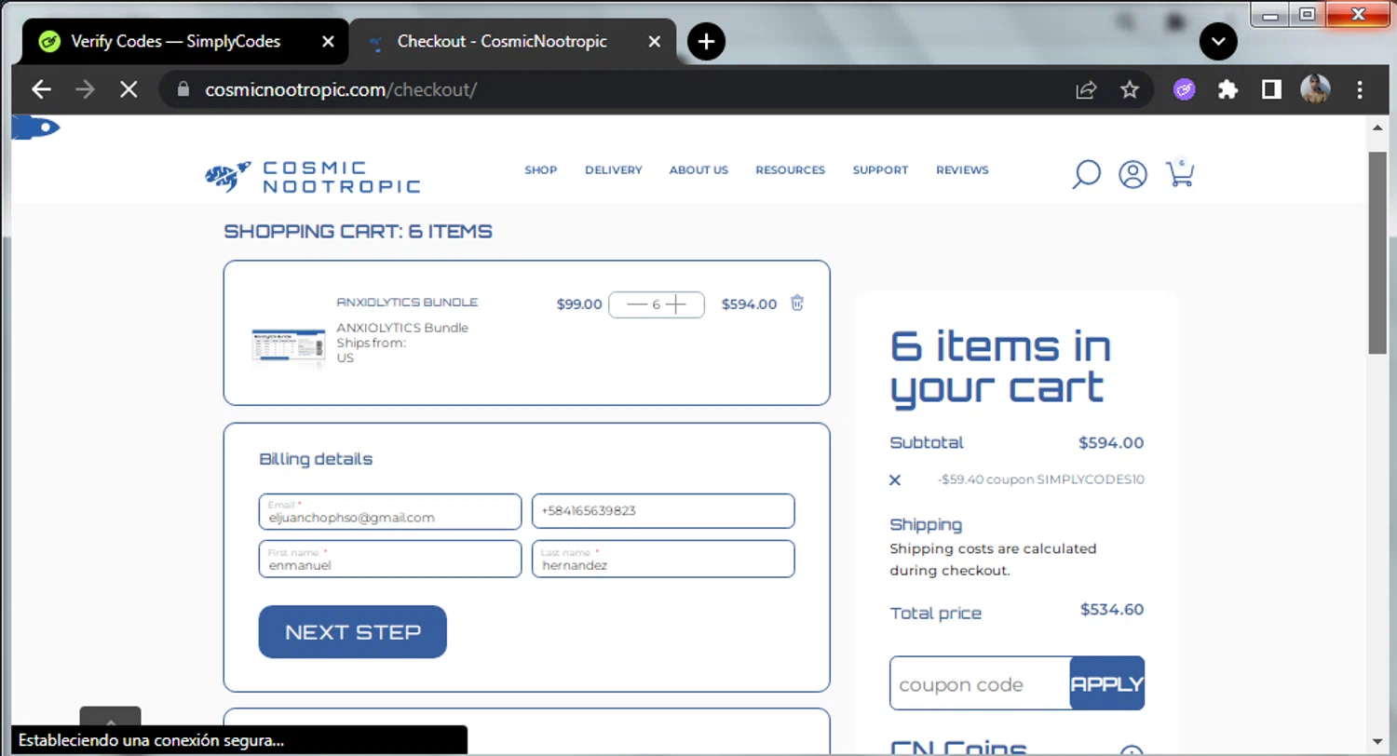Click the Cosmic Nootropic logo
This screenshot has height=756, width=1397.
point(312,176)
